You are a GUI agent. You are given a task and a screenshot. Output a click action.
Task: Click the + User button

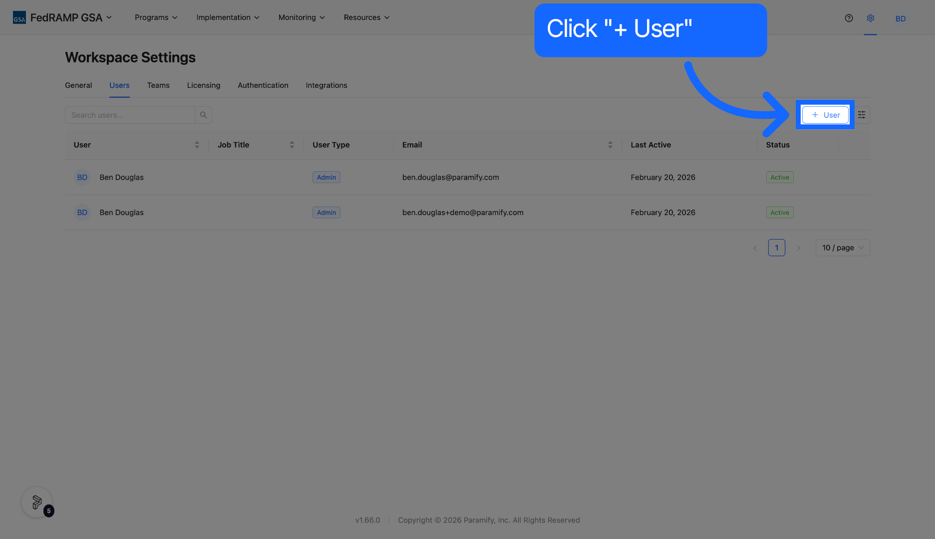tap(825, 115)
